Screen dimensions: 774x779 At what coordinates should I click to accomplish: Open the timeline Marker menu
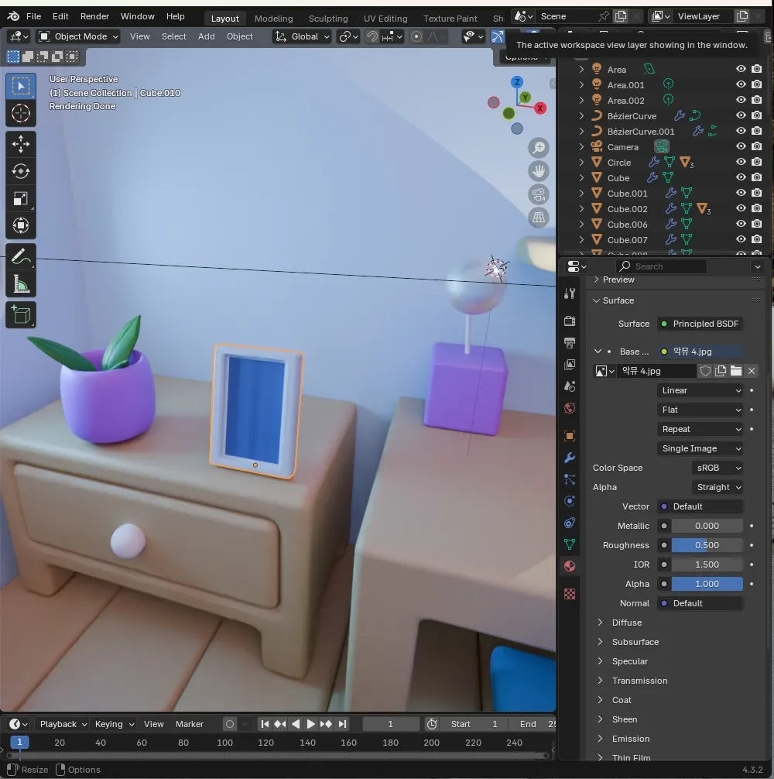point(189,724)
